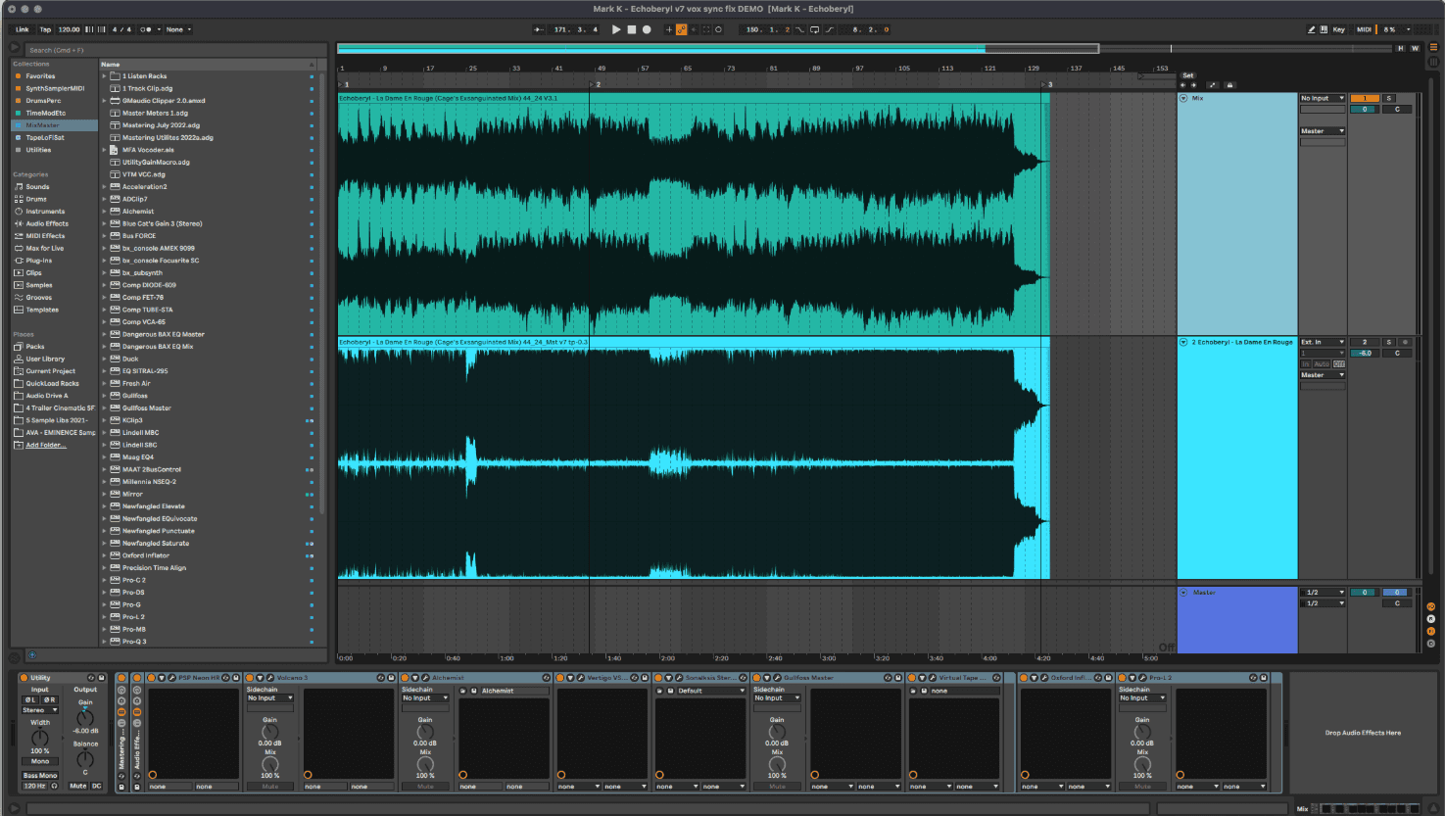Image resolution: width=1445 pixels, height=816 pixels.
Task: Select the Drums category in browser
Action: click(36, 199)
